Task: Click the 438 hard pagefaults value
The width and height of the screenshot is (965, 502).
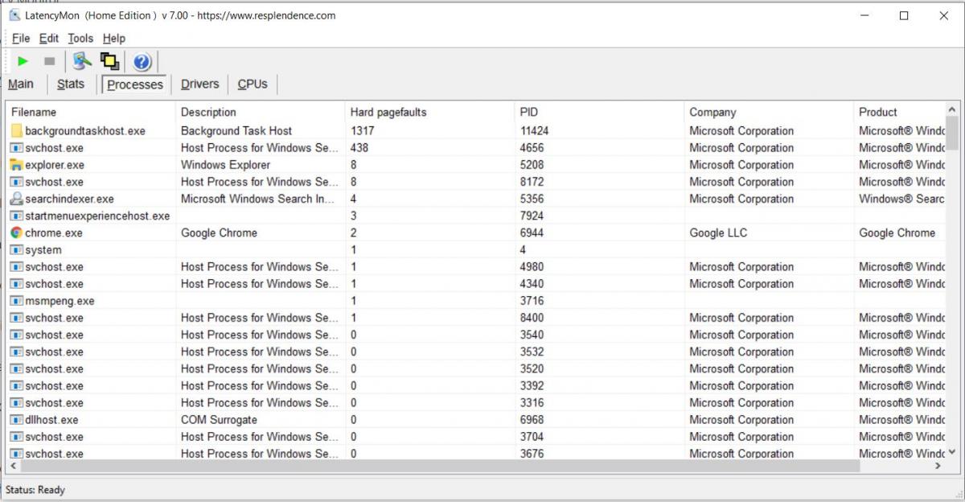Action: [x=359, y=148]
